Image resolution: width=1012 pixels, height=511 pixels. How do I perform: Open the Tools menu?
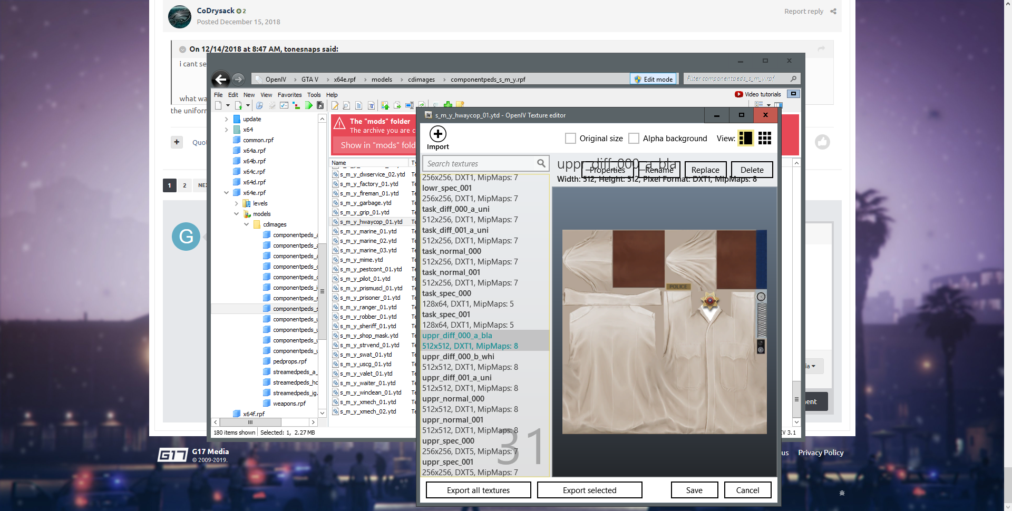(314, 95)
